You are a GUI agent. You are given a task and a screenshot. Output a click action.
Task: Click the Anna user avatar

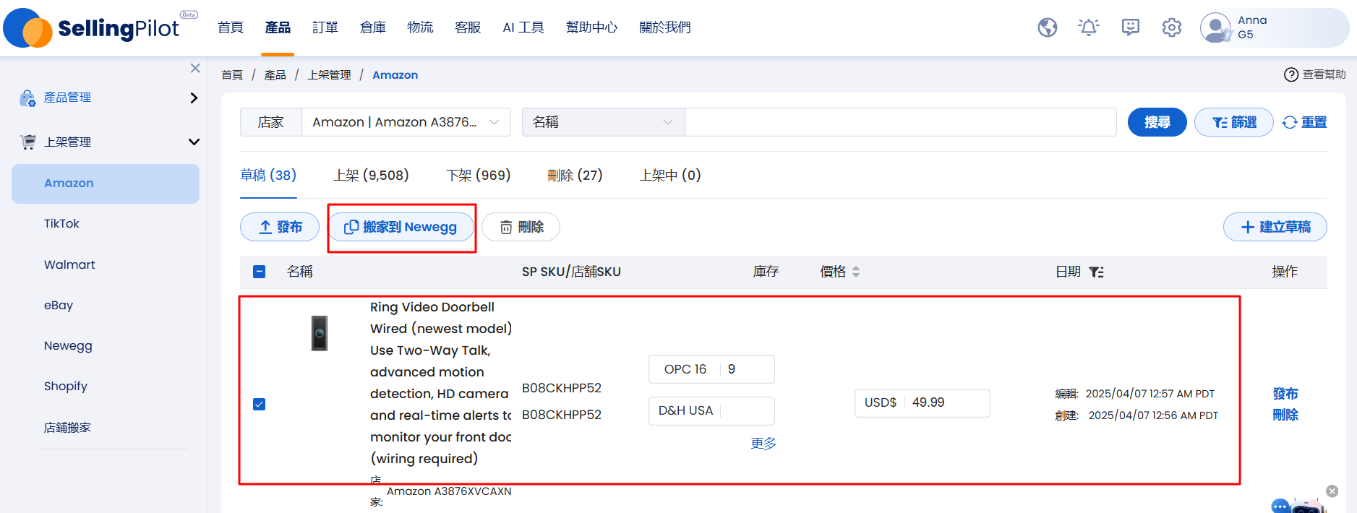pos(1215,27)
